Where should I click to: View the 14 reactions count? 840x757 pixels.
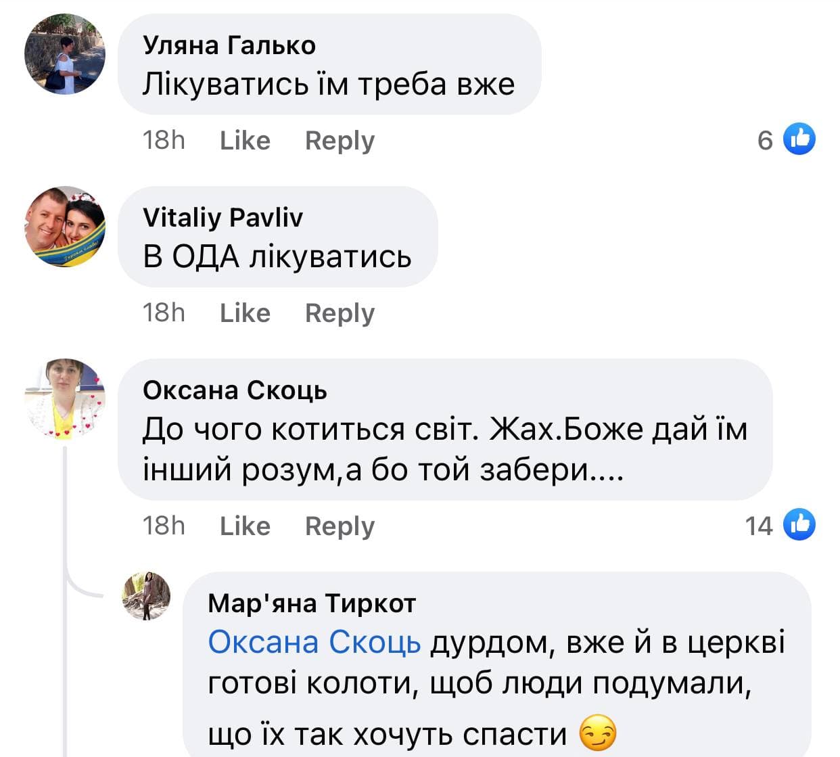tap(759, 526)
